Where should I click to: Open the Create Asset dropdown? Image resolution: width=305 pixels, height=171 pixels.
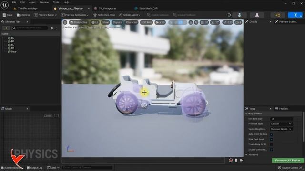point(130,15)
